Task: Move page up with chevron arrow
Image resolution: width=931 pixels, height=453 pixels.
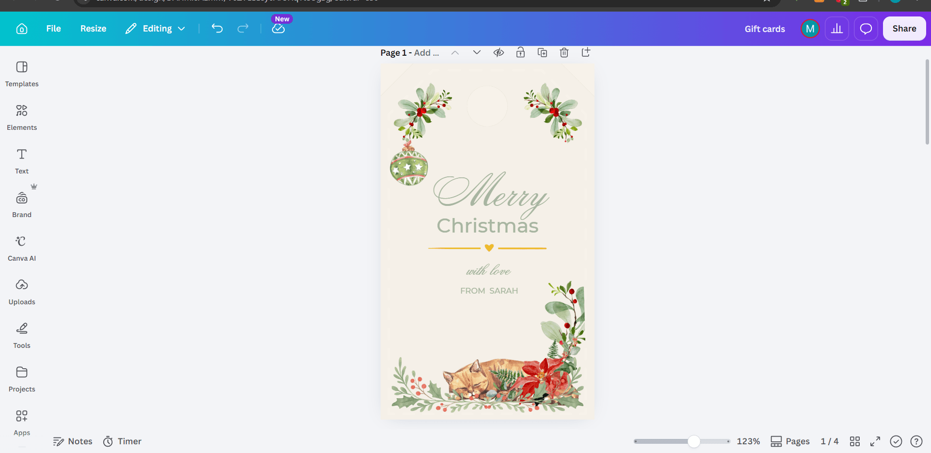Action: coord(455,53)
